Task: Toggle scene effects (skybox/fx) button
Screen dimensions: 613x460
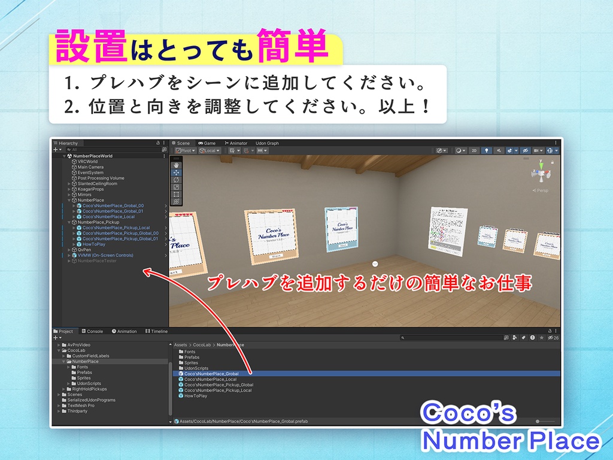Action: tap(509, 150)
